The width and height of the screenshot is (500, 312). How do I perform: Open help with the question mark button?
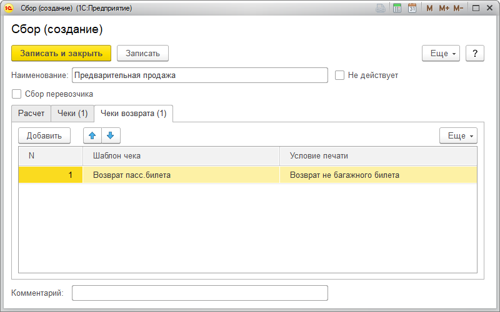[475, 54]
